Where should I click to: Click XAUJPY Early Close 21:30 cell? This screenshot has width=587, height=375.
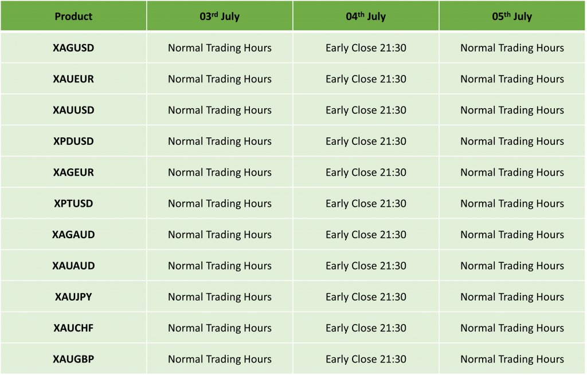pos(366,297)
